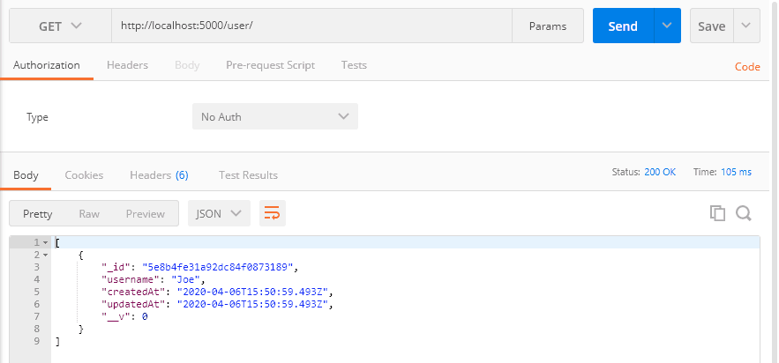Open the Pre-request Script tab

pos(270,65)
